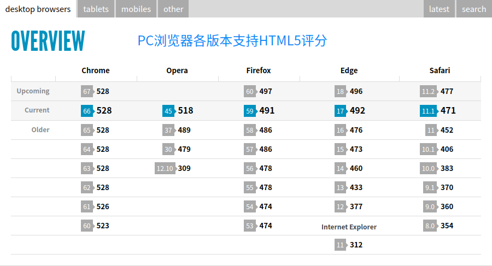Select upcoming Chrome 67 version badge
Screen dimensions: 492x266
point(87,91)
